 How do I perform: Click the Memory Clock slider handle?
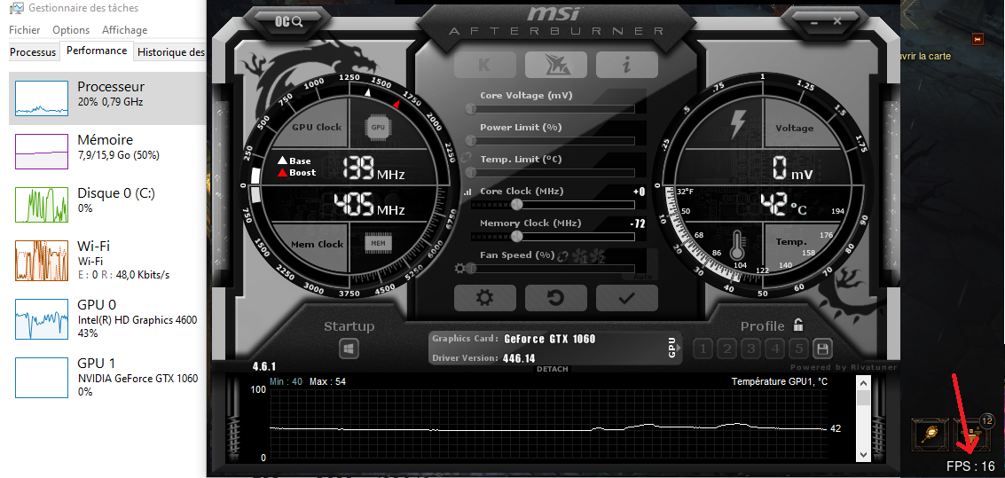coord(517,237)
